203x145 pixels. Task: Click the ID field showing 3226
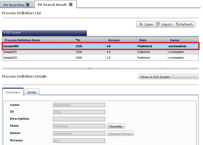click(x=79, y=112)
